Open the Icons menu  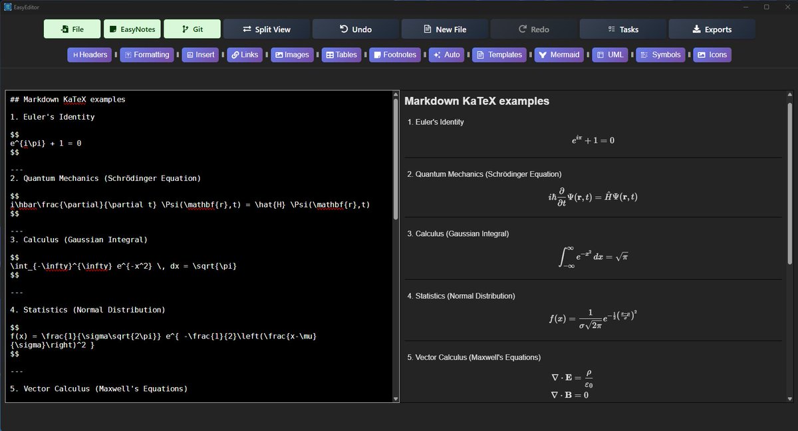coord(712,55)
